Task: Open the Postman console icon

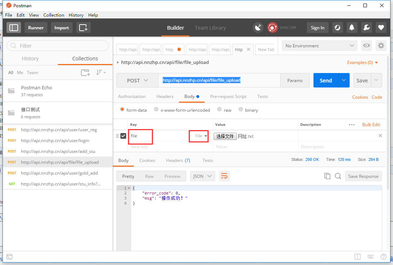Action: click(x=9, y=257)
